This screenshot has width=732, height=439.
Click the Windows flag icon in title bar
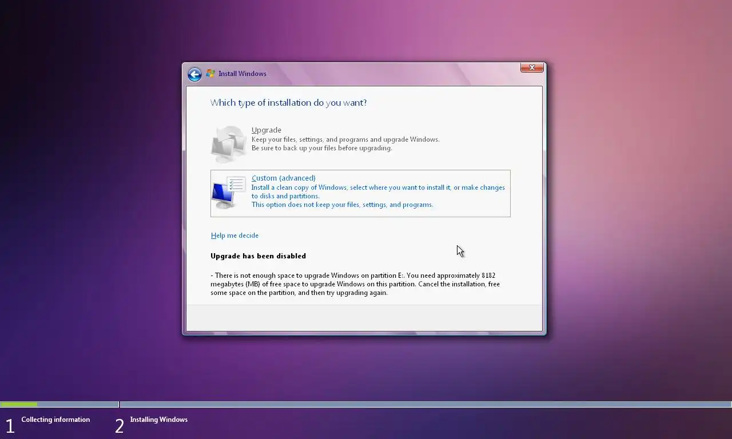(210, 74)
